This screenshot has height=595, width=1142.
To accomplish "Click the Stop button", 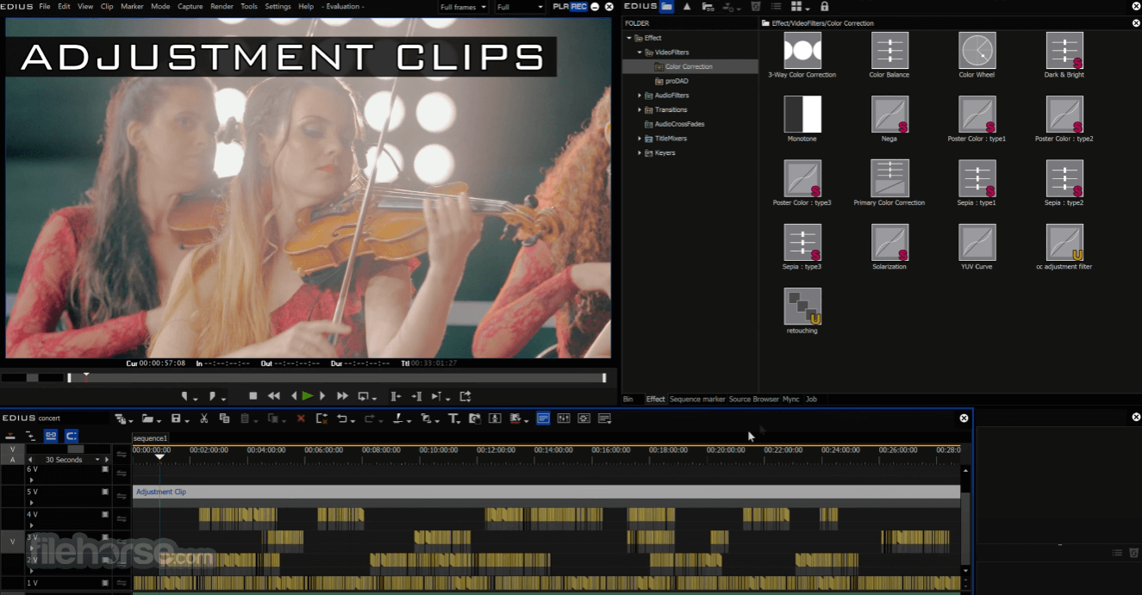I will [253, 396].
